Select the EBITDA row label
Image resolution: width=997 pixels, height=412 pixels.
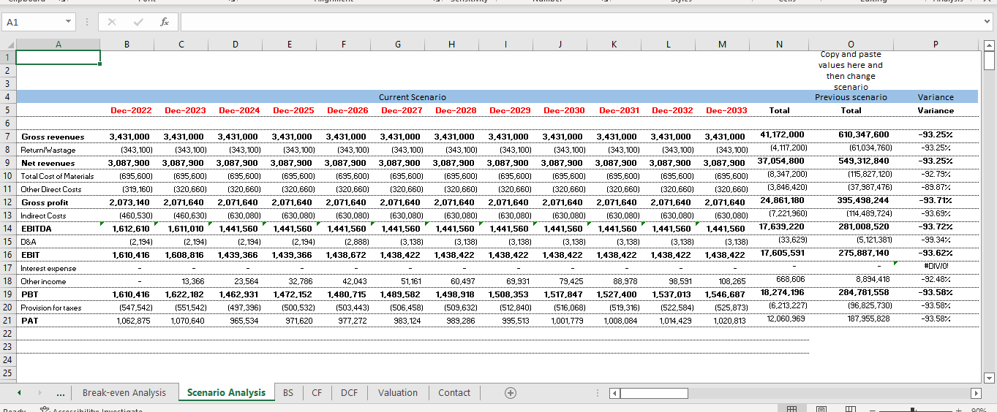37,229
